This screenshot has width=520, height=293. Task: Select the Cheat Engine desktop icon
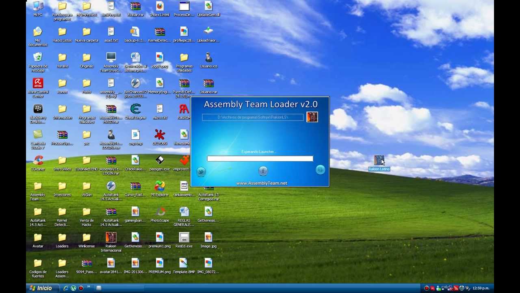tap(135, 112)
